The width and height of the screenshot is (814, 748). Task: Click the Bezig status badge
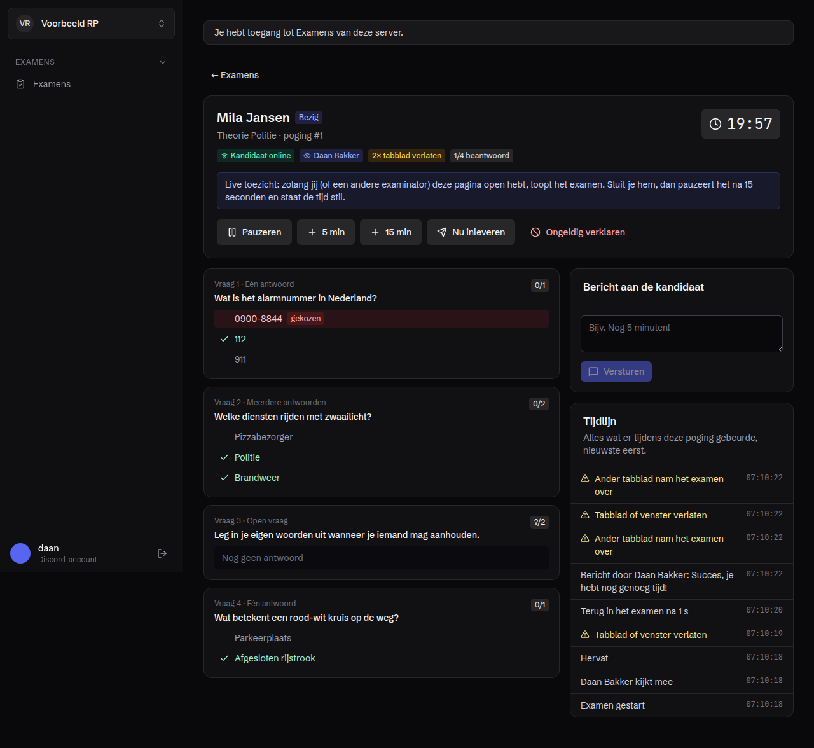point(309,118)
